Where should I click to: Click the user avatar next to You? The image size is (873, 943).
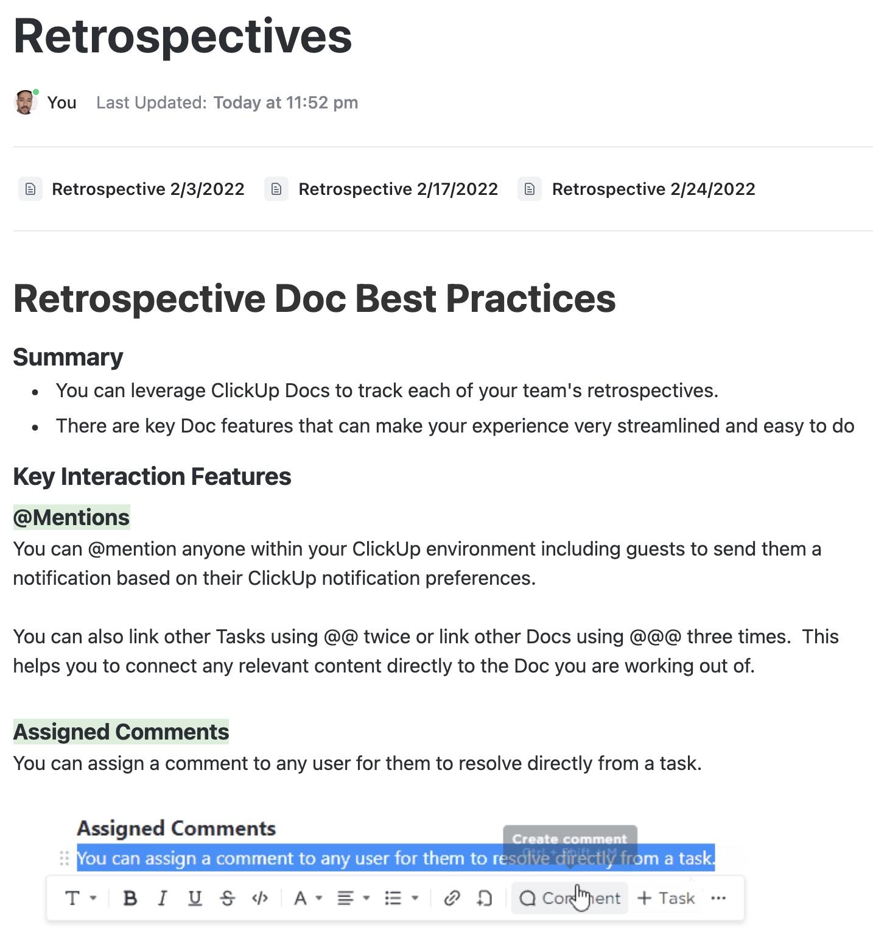25,102
